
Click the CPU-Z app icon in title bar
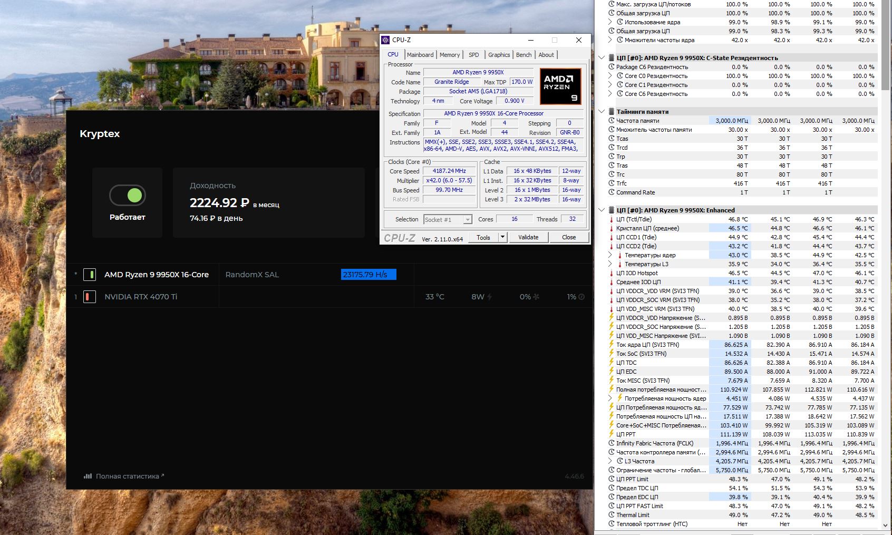385,40
